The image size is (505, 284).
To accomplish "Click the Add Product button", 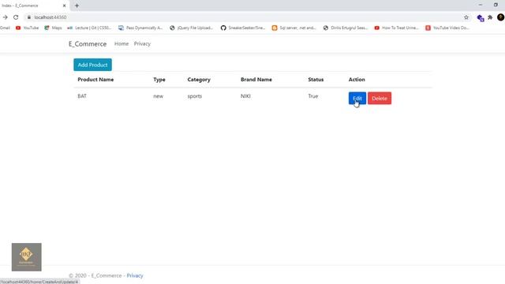I will (92, 65).
